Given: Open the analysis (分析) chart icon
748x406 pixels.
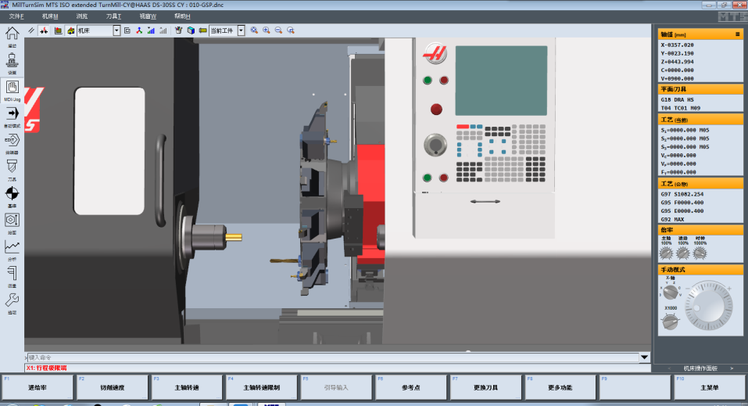Looking at the screenshot, I should (12, 246).
